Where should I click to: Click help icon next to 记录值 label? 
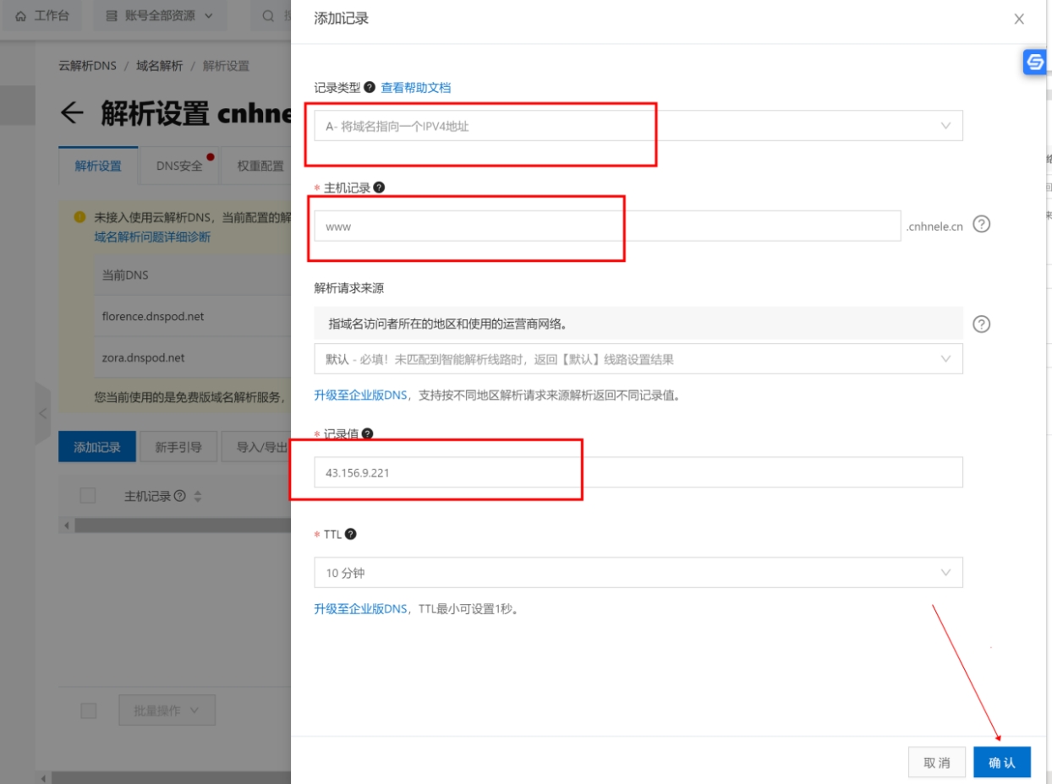(x=367, y=433)
